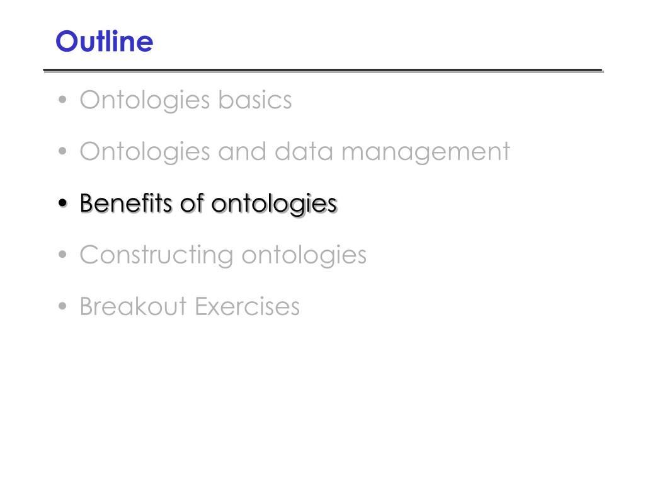
Task: Click the word Exercises in last bullet
Action: point(247,307)
